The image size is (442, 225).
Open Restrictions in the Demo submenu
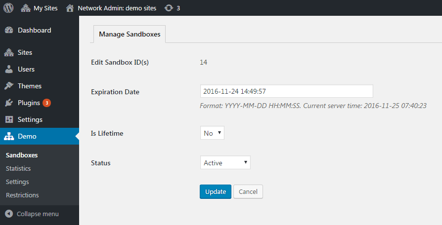point(22,195)
